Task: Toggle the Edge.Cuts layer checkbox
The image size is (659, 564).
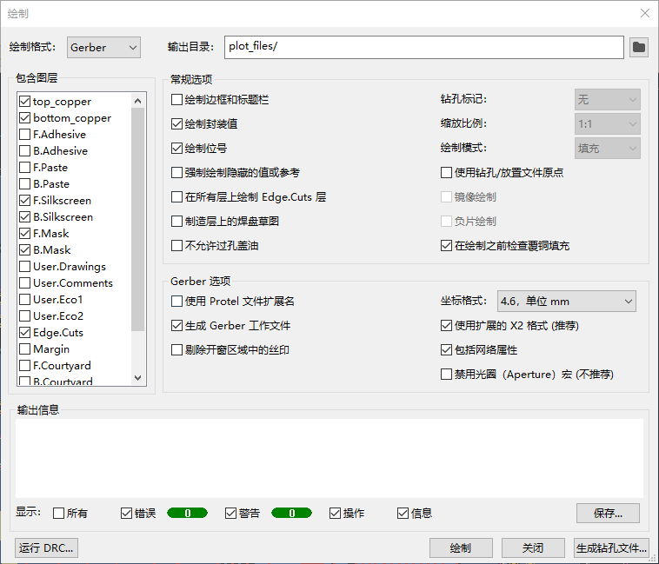Action: click(x=24, y=333)
